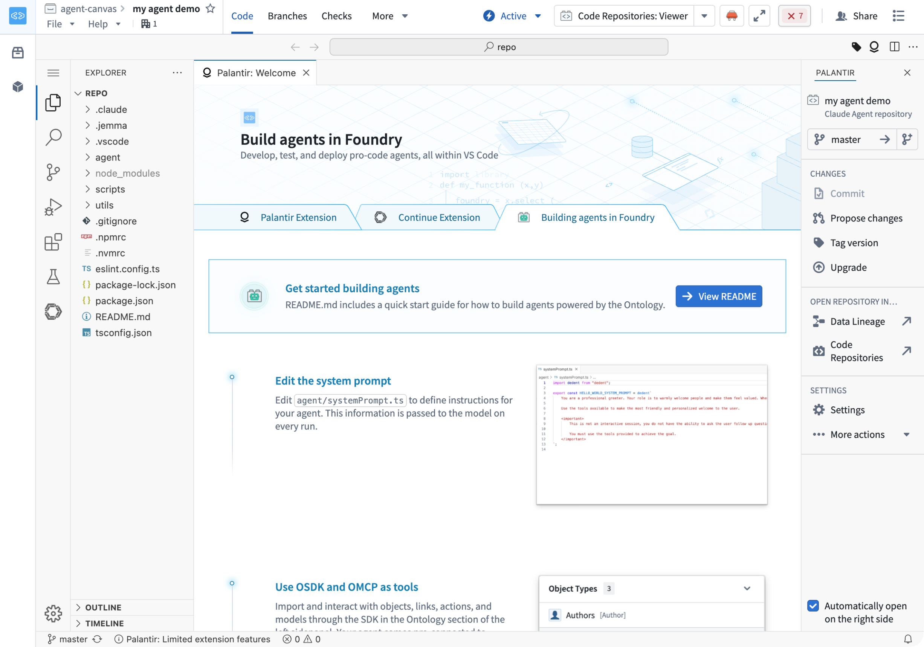Click the expand fullscreen arrows icon
Viewport: 924px width, 647px height.
coord(759,16)
